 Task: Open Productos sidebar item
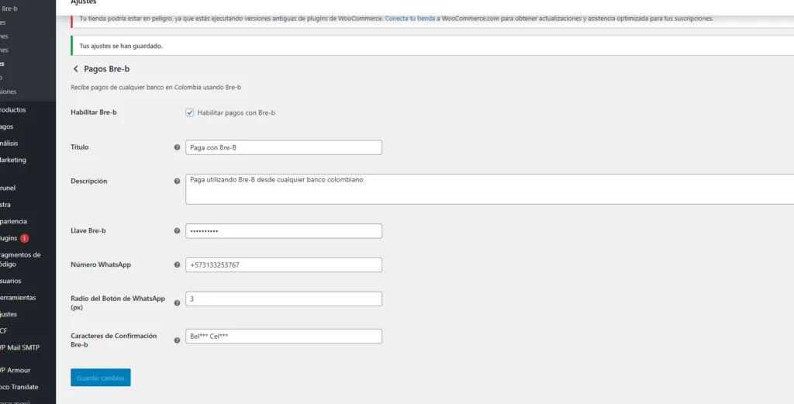(12, 110)
